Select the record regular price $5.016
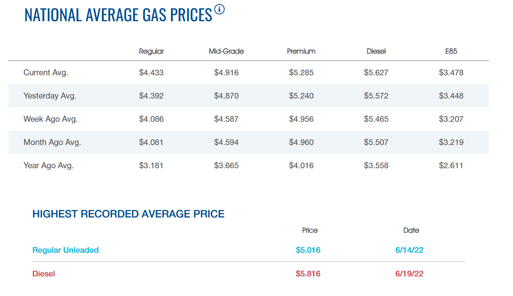This screenshot has width=513, height=296. pyautogui.click(x=308, y=250)
